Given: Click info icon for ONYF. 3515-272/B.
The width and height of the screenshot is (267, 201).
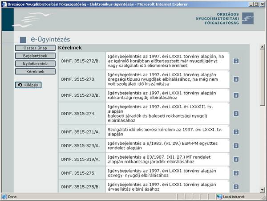Looking at the screenshot, I should tap(236, 61).
